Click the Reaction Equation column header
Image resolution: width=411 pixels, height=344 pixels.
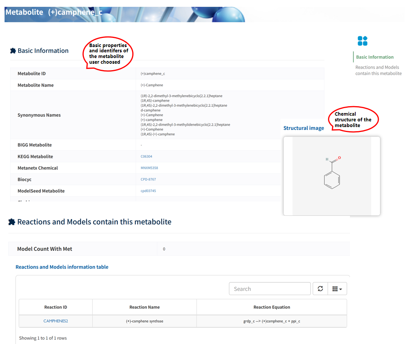271,307
